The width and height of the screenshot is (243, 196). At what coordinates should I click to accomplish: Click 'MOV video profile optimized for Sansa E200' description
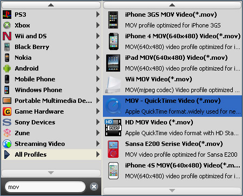tap(181, 155)
